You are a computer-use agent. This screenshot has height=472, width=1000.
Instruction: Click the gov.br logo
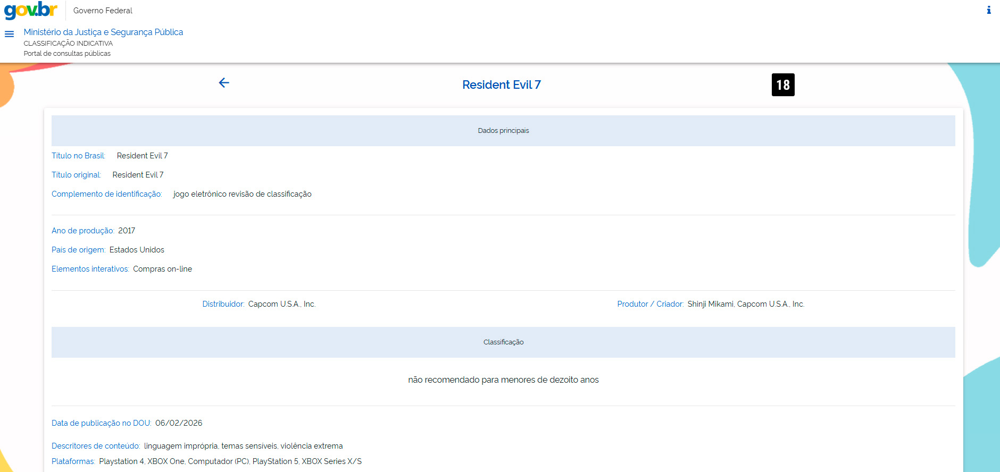[x=30, y=10]
